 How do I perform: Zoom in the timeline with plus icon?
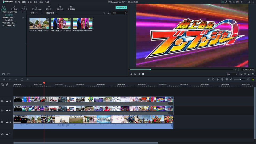(248, 79)
